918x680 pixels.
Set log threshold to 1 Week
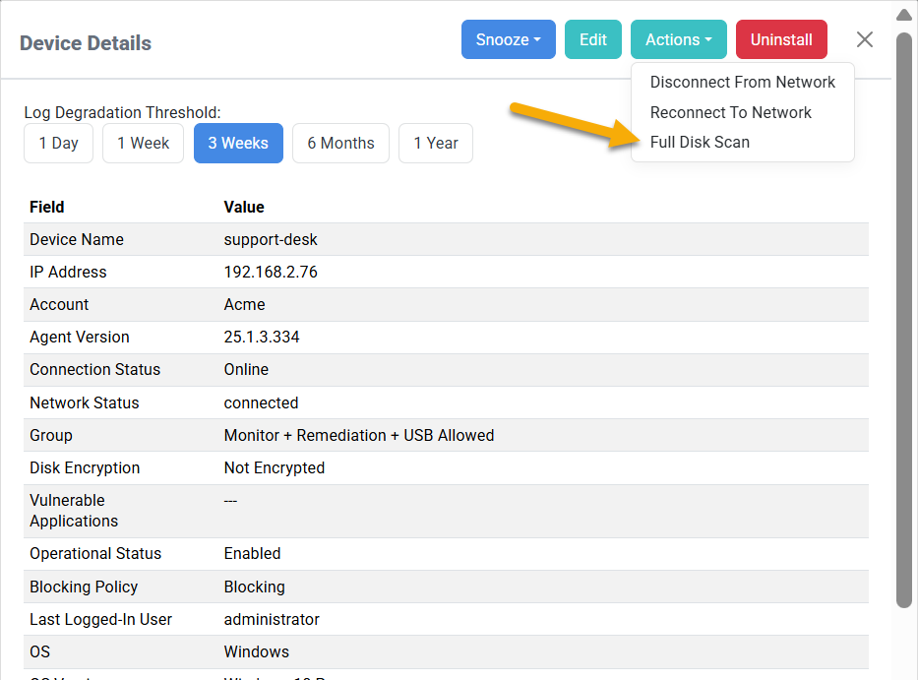pos(143,144)
